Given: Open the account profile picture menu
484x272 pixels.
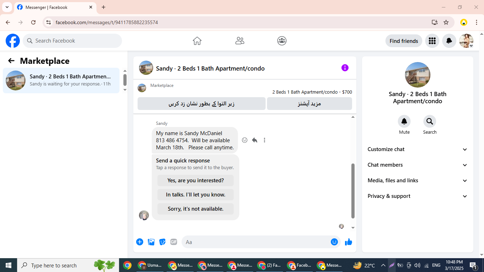Looking at the screenshot, I should pyautogui.click(x=466, y=41).
